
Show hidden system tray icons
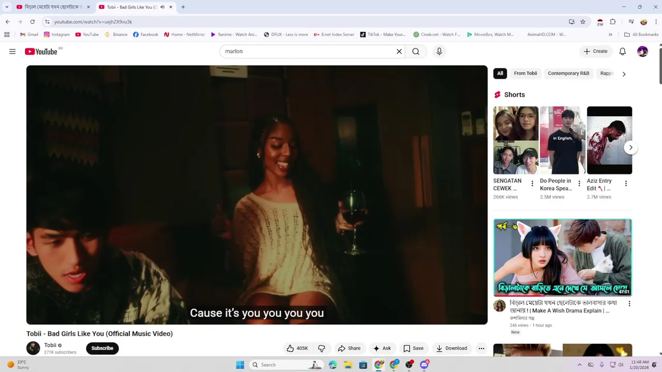(579, 365)
